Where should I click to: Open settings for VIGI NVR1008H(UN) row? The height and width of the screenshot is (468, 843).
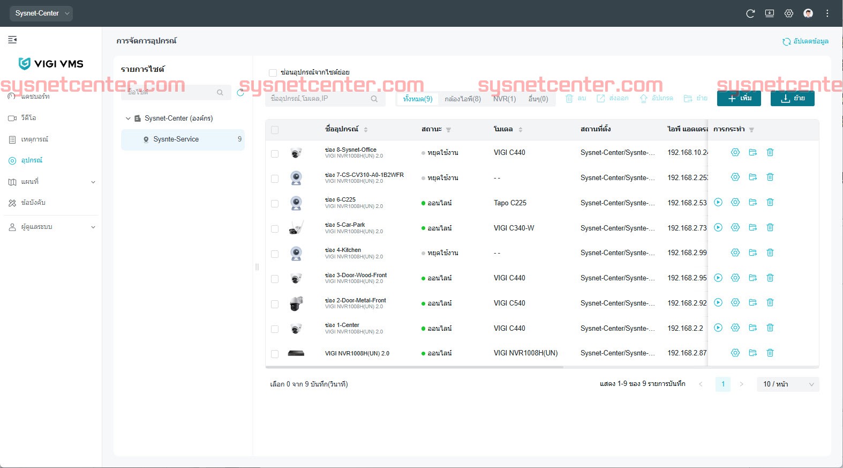[735, 353]
